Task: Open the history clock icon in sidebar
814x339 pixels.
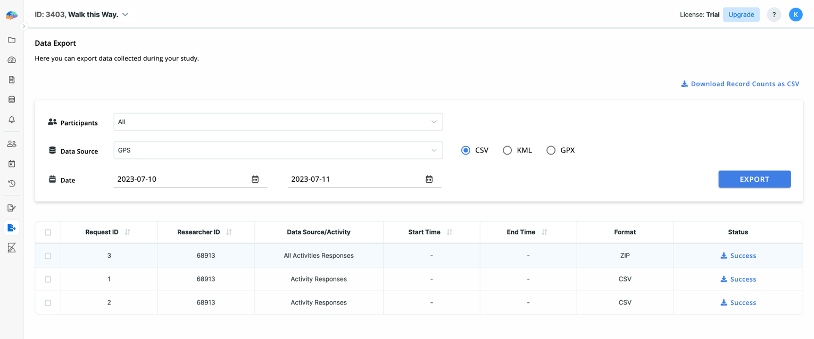Action: tap(12, 183)
